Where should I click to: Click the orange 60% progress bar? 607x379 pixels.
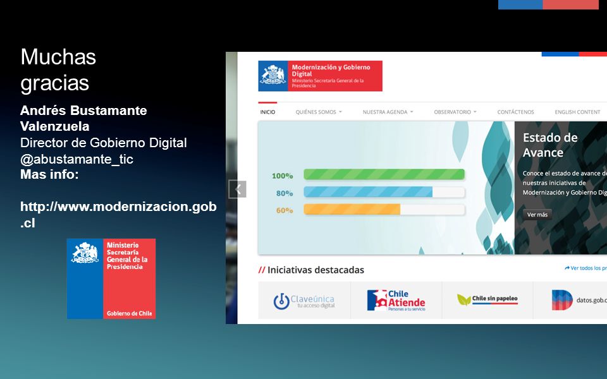(384, 209)
